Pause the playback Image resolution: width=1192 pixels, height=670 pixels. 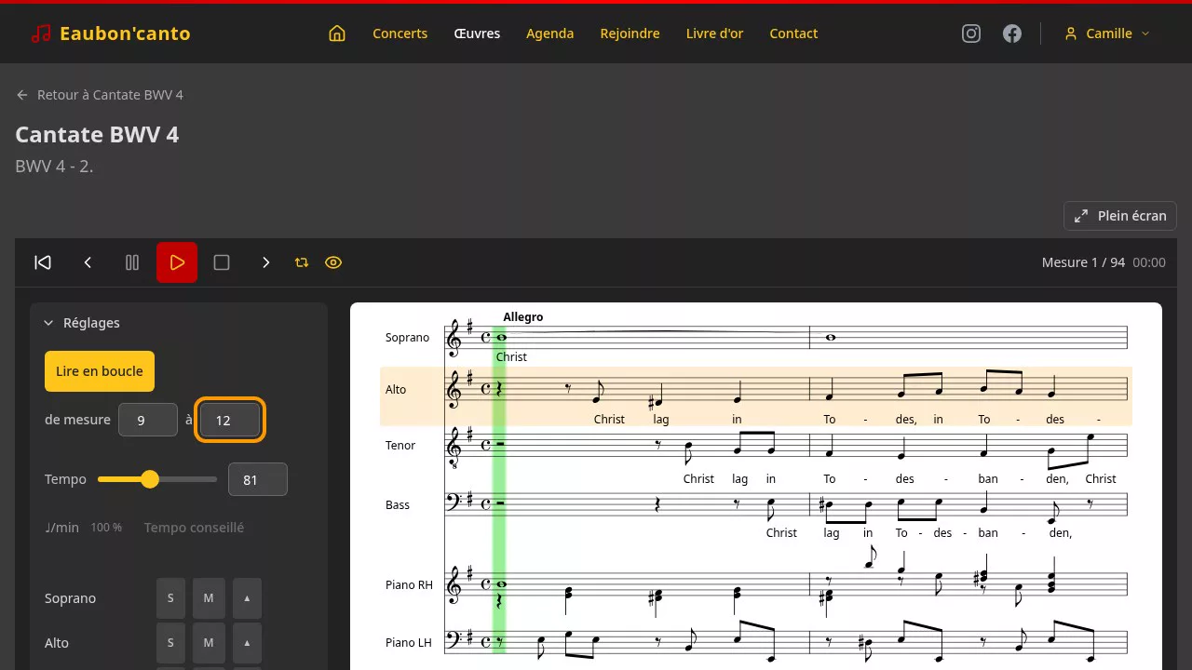132,262
